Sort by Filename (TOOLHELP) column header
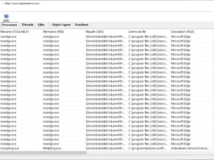This screenshot has height=160, width=214. [21, 32]
